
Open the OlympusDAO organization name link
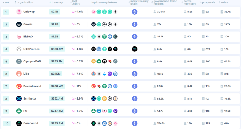coord(32,61)
